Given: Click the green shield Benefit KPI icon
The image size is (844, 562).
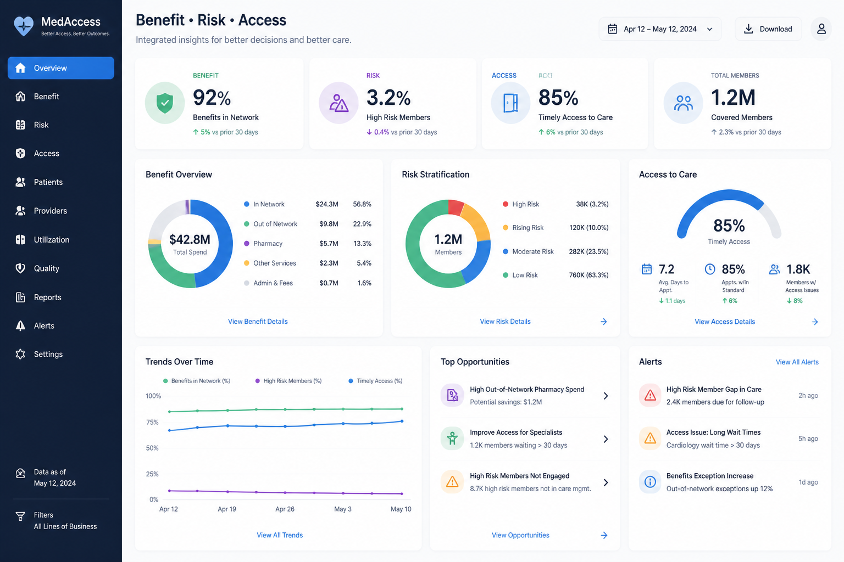Looking at the screenshot, I should [165, 103].
